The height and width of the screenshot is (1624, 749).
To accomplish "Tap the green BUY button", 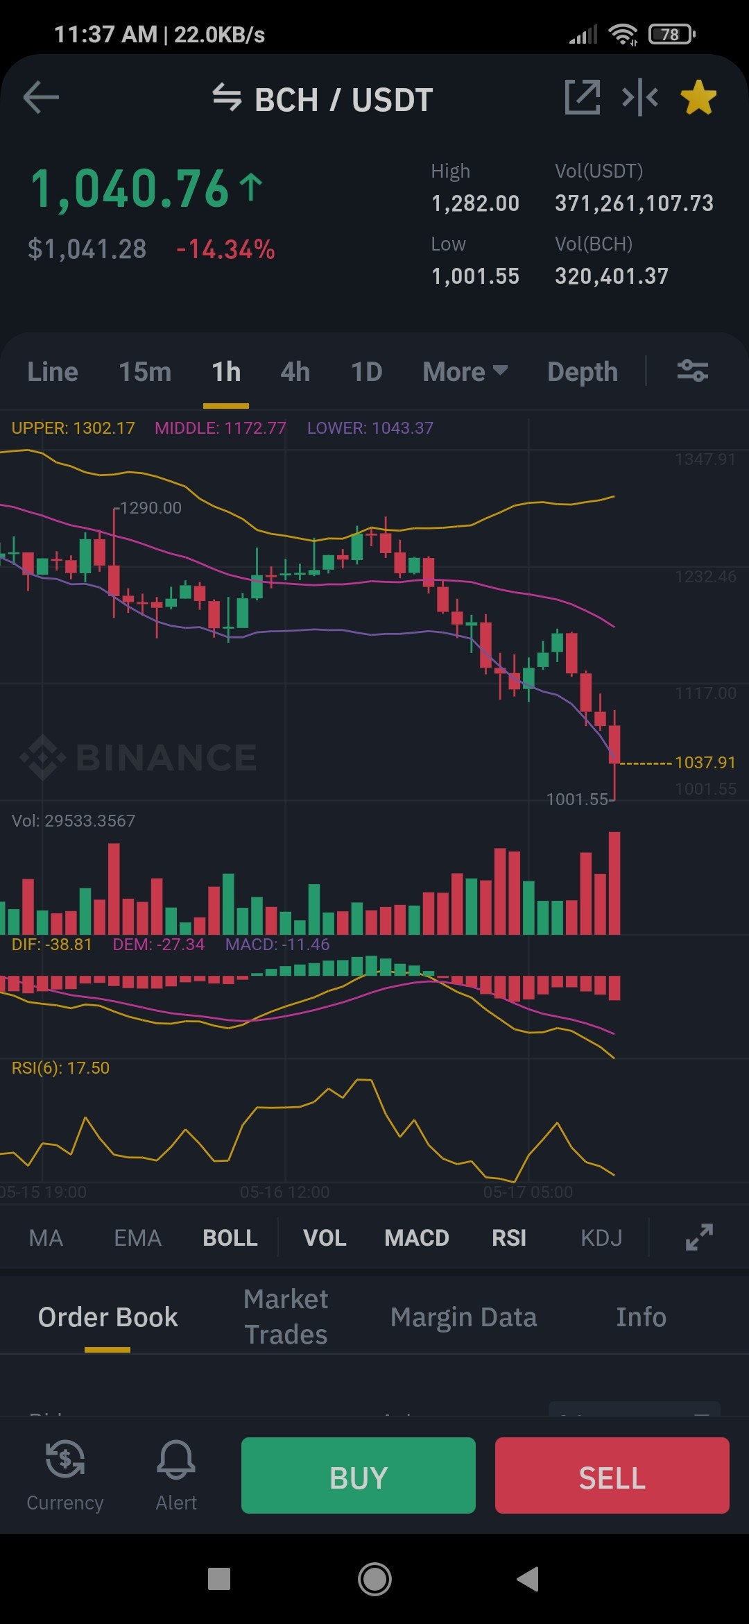I will pyautogui.click(x=359, y=1475).
